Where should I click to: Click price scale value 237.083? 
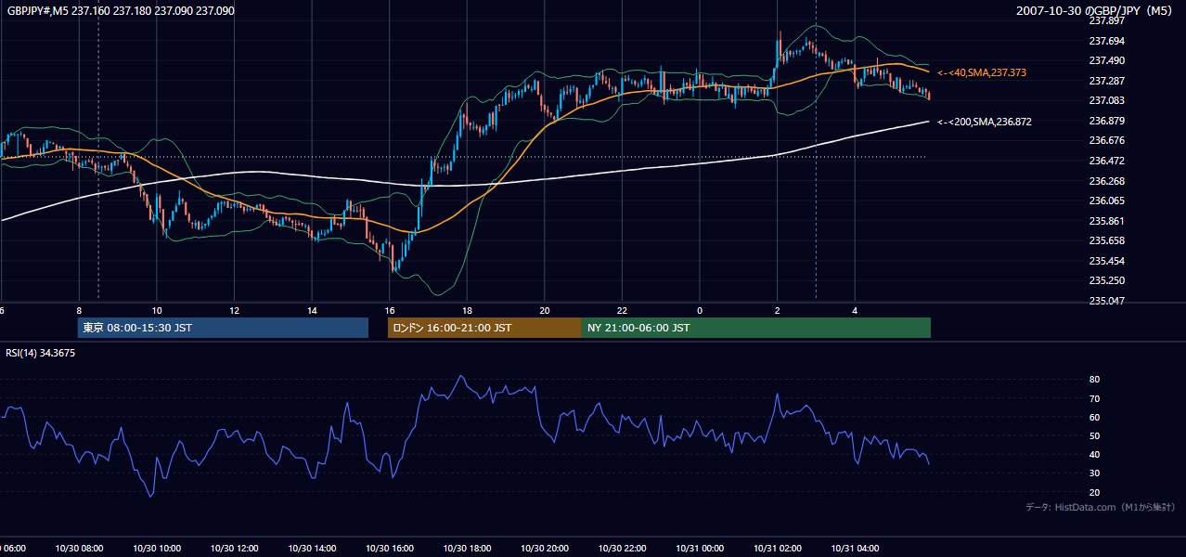coord(1105,100)
